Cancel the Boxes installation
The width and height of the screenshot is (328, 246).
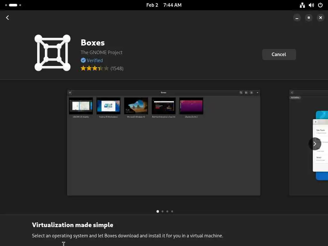(279, 54)
